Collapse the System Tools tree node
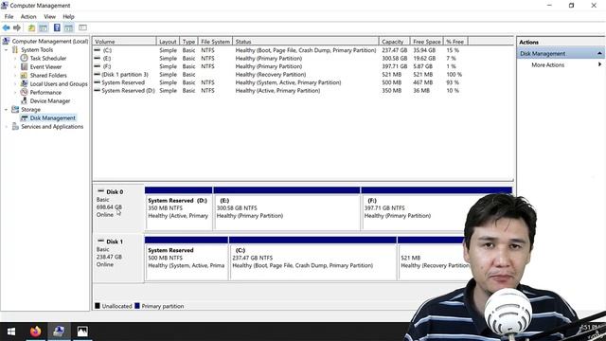606x341 pixels. (7, 50)
